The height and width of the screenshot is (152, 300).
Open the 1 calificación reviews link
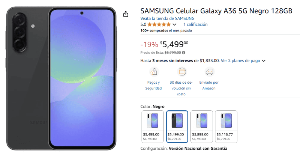tap(195, 24)
